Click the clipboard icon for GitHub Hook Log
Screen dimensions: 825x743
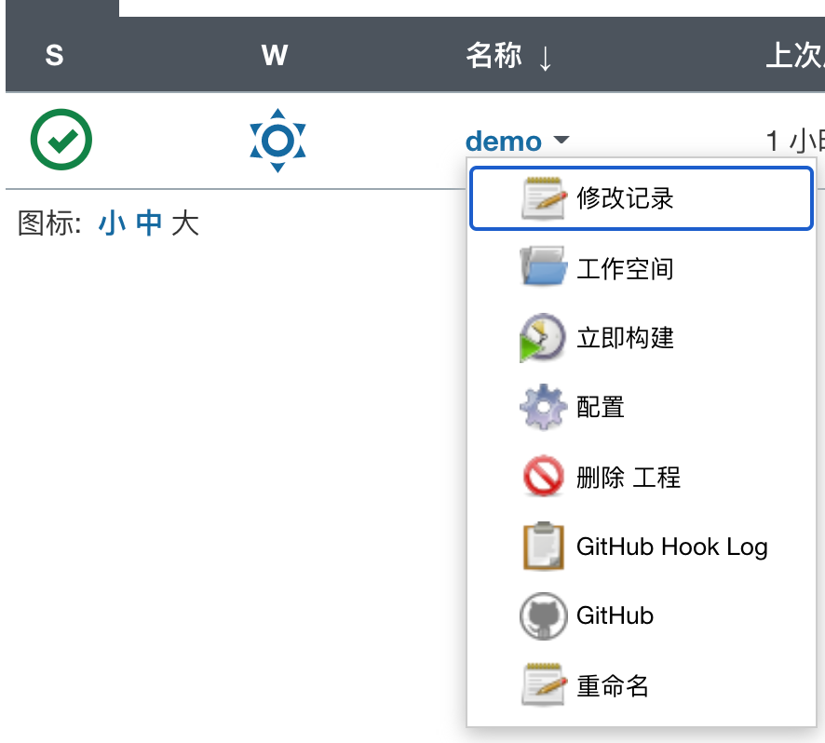point(543,547)
